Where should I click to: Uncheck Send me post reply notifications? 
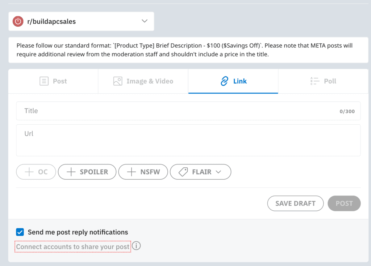(x=20, y=232)
